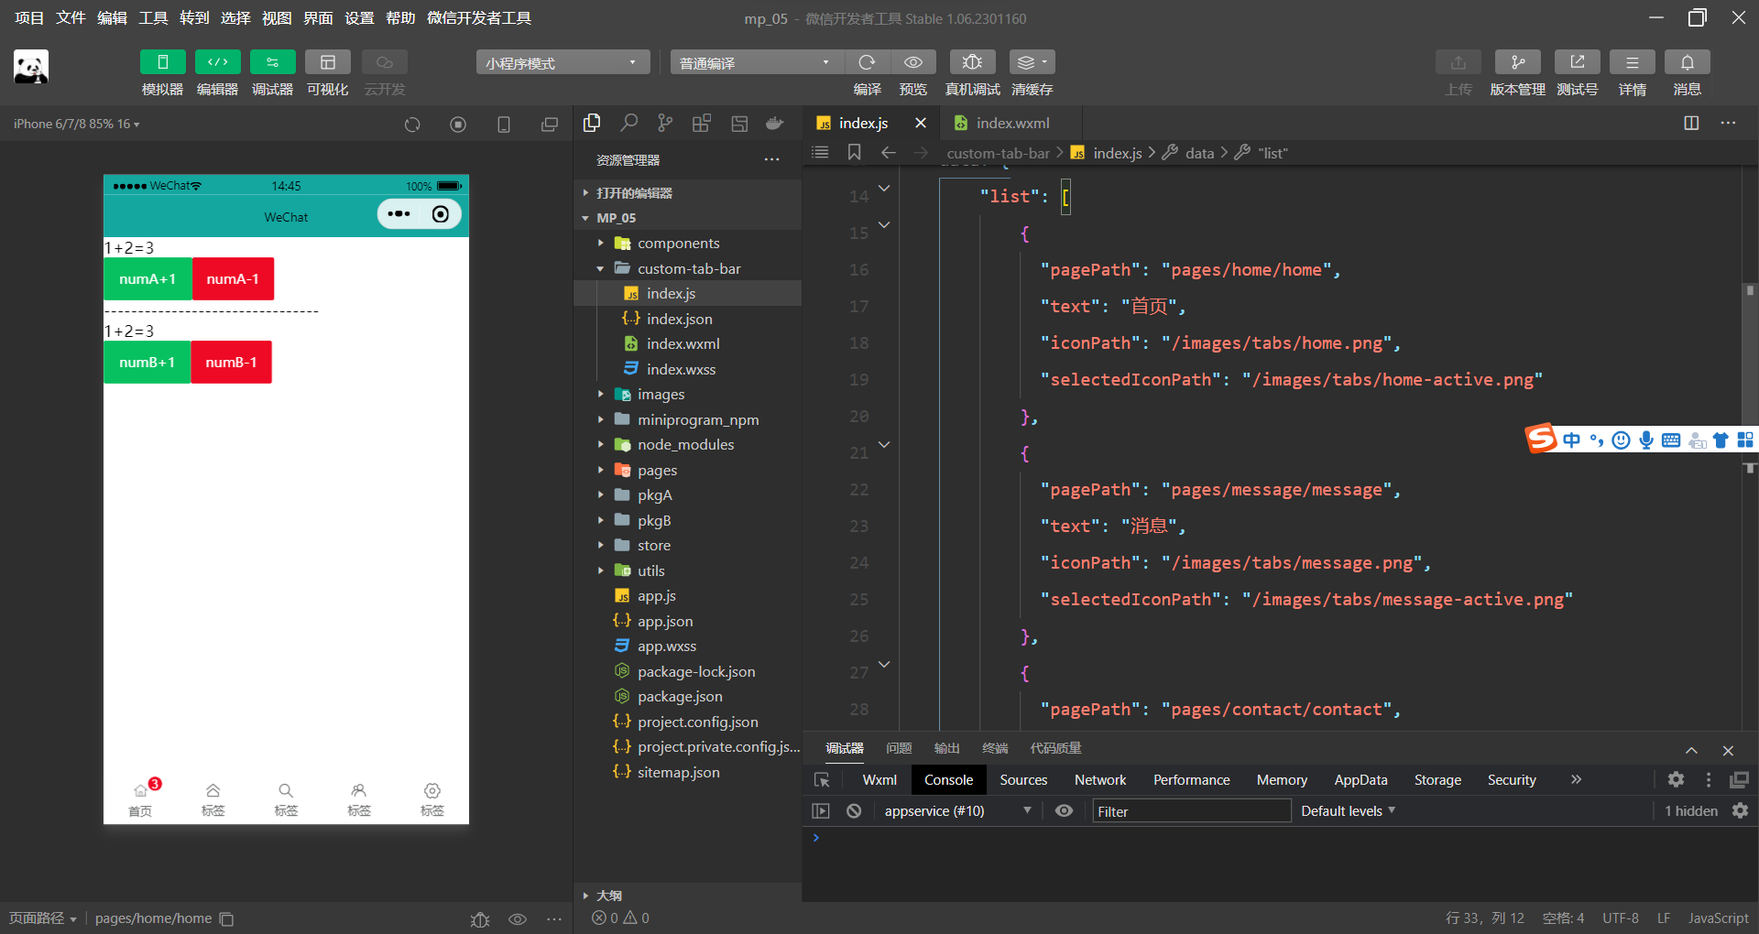The height and width of the screenshot is (934, 1759).
Task: Click the simulator refresh icon
Action: (x=412, y=125)
